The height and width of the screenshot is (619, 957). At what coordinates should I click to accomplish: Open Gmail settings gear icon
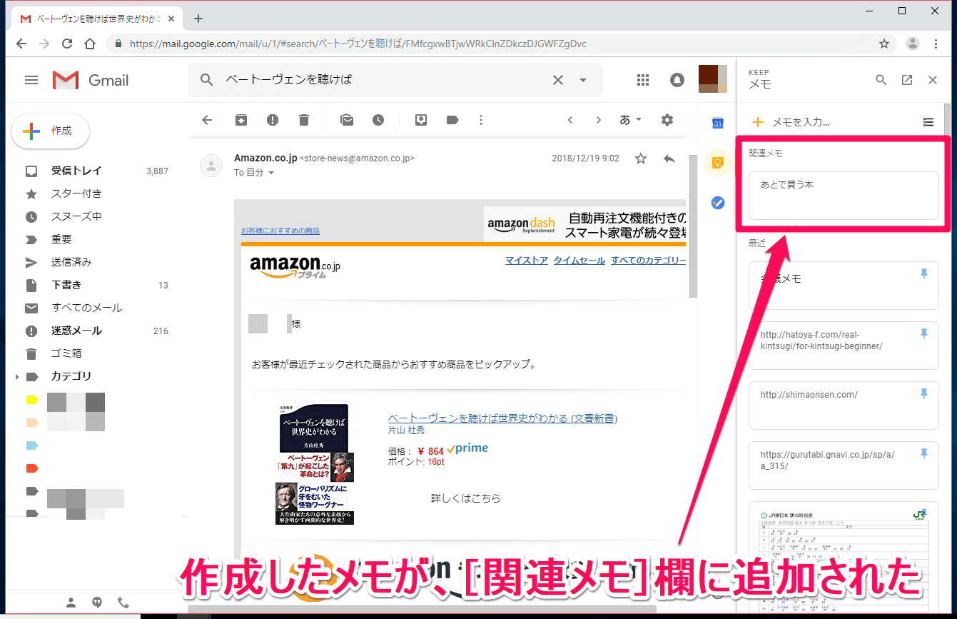click(x=667, y=120)
